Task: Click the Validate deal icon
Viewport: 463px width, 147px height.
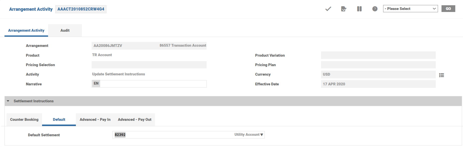Action: point(344,9)
